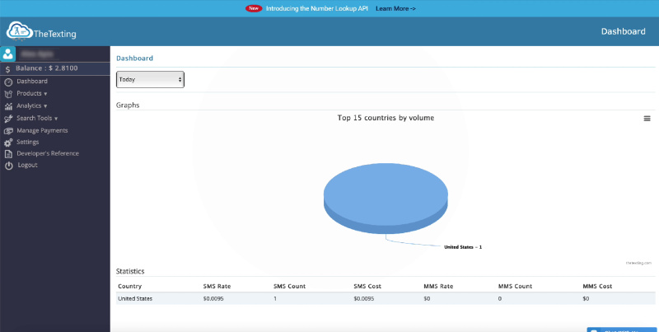Click the Settings gears icon

[x=9, y=142]
